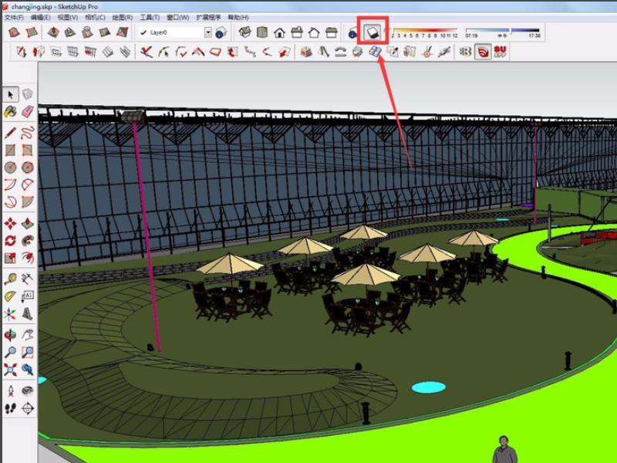Select the Look Around eye tool

click(27, 391)
